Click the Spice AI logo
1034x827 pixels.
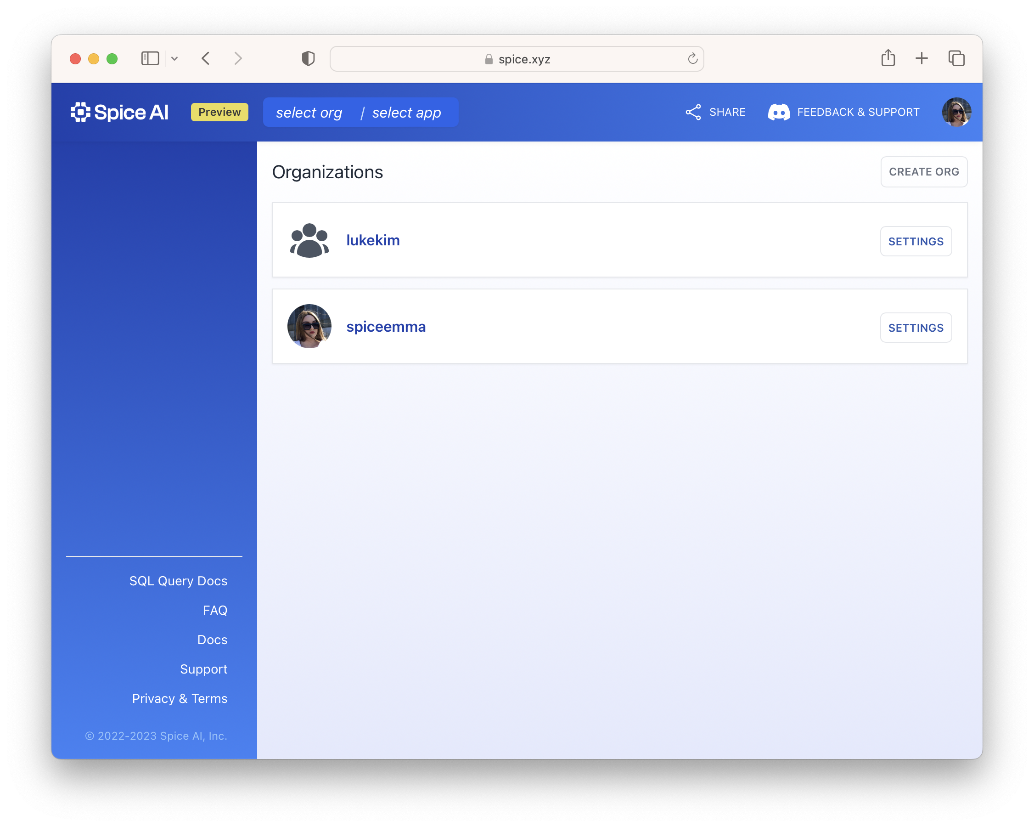[119, 112]
